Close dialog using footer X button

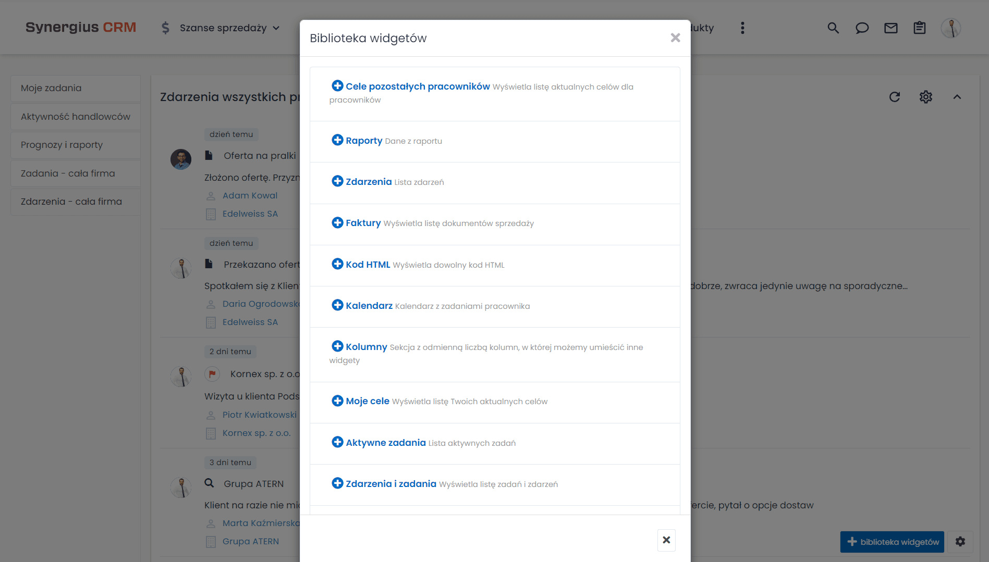click(x=666, y=540)
